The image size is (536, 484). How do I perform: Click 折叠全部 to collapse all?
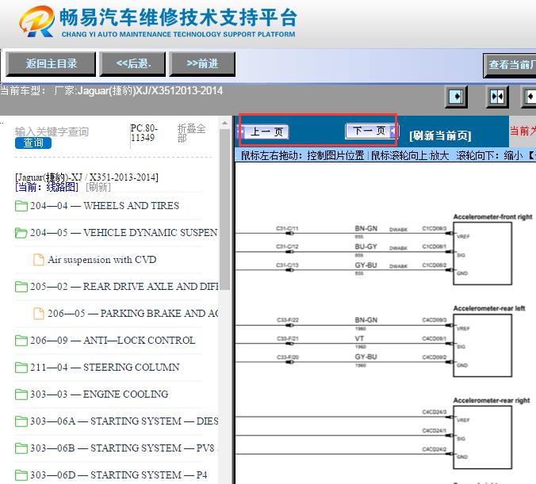tap(191, 133)
